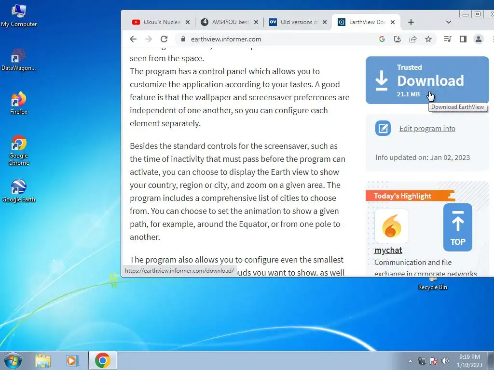Select the DataWagon desktop shortcut

tap(19, 60)
